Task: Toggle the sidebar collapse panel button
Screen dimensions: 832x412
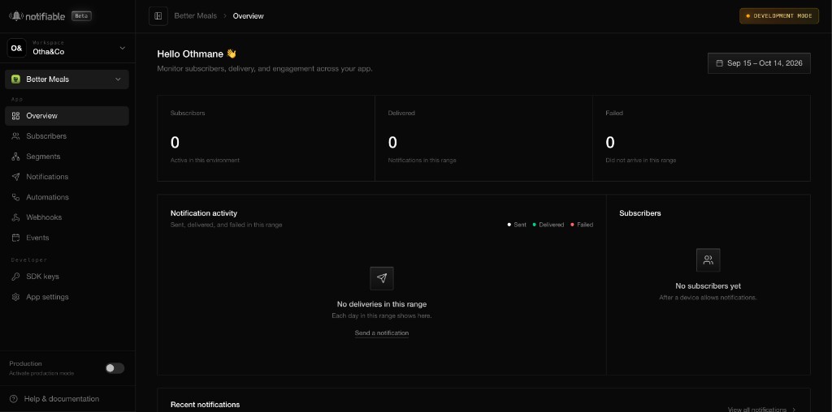Action: click(158, 16)
